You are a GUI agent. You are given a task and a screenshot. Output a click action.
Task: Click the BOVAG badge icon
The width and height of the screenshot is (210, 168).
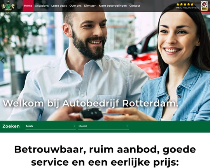coord(204,6)
